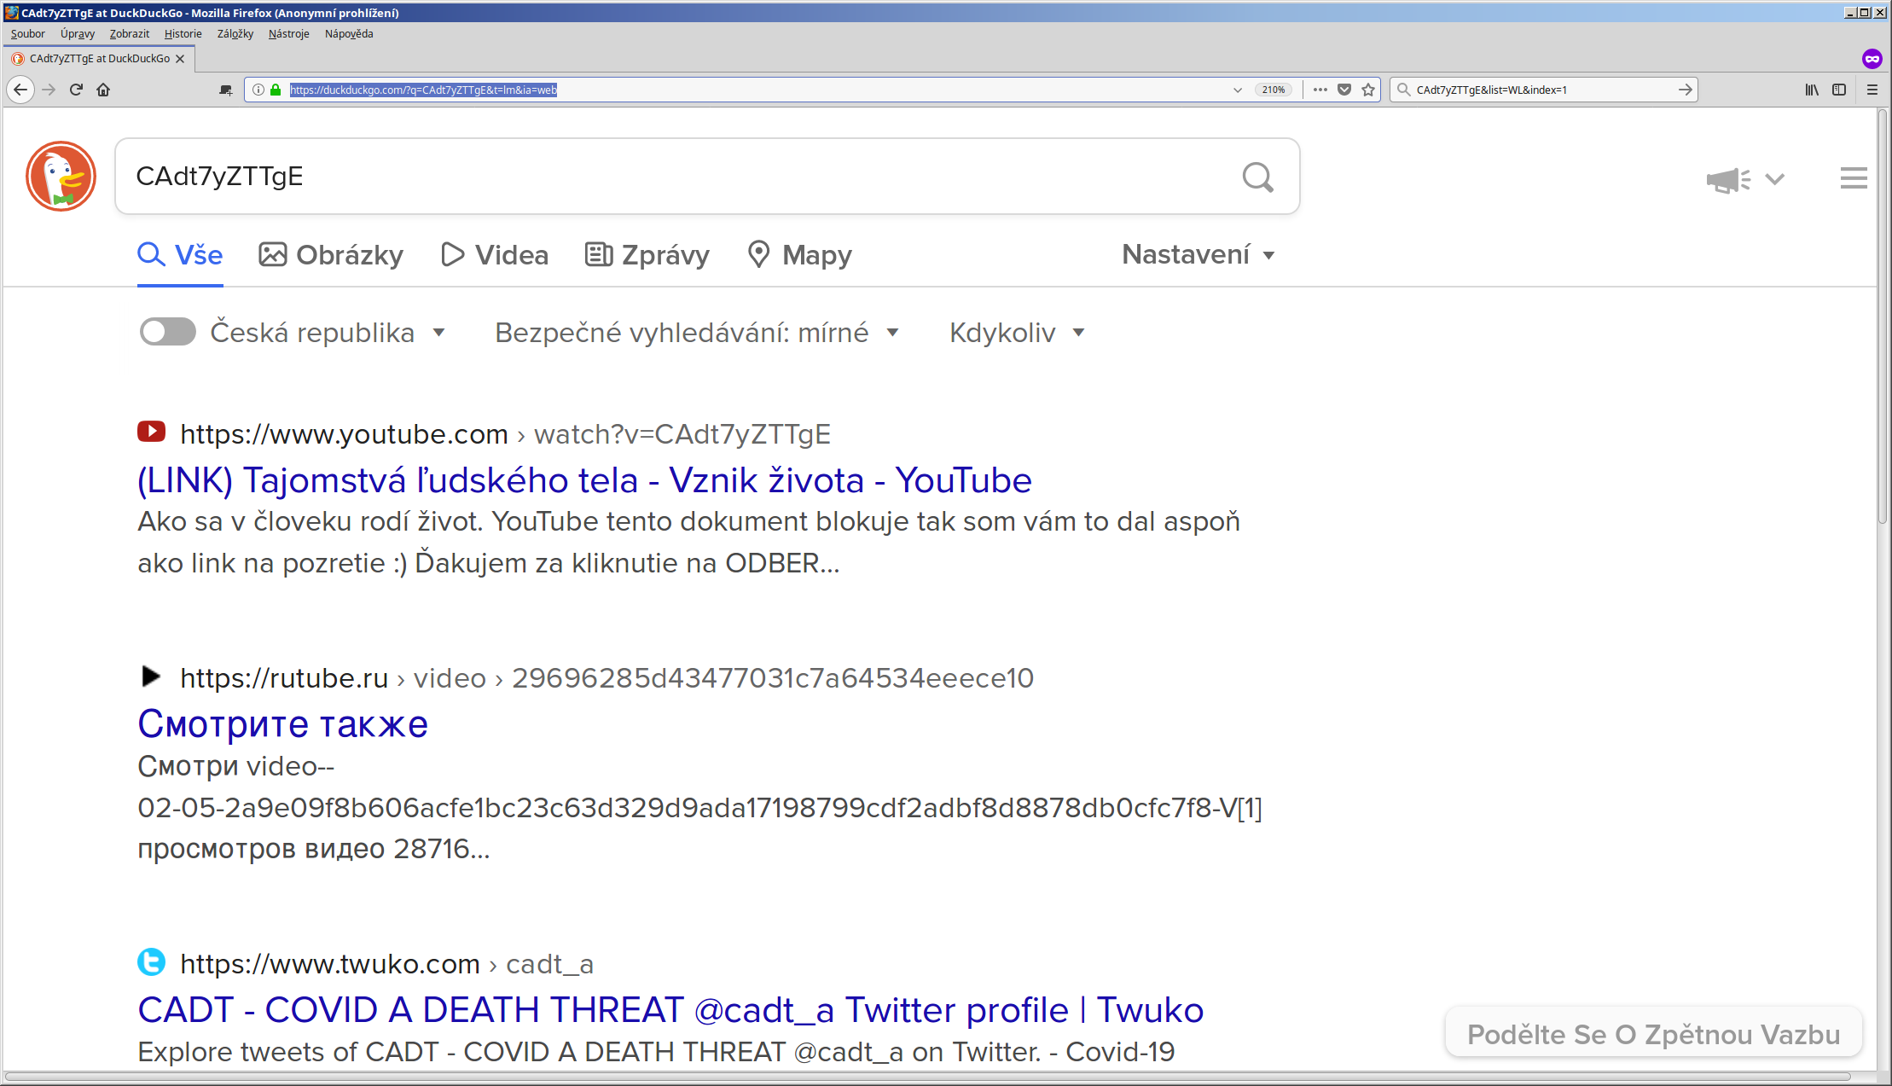Switch to the Mapy tab

[x=800, y=255]
